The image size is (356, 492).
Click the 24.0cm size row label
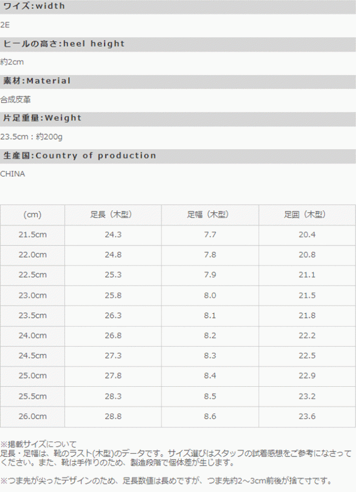point(32,336)
